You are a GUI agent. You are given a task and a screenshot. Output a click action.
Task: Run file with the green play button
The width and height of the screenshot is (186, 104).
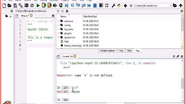tap(38, 5)
